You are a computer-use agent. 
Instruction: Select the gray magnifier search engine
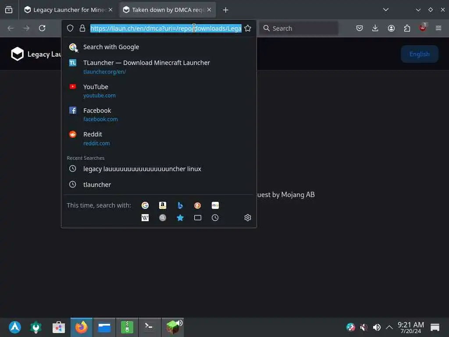tap(163, 218)
